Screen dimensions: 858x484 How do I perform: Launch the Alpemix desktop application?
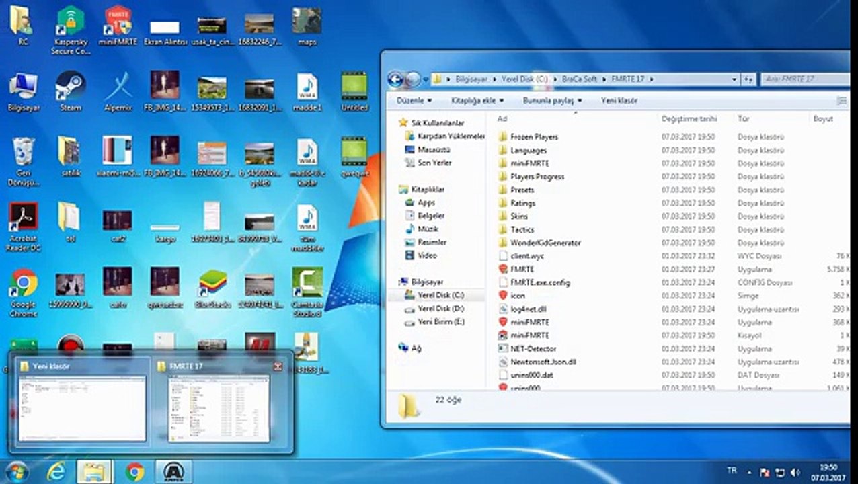point(118,92)
